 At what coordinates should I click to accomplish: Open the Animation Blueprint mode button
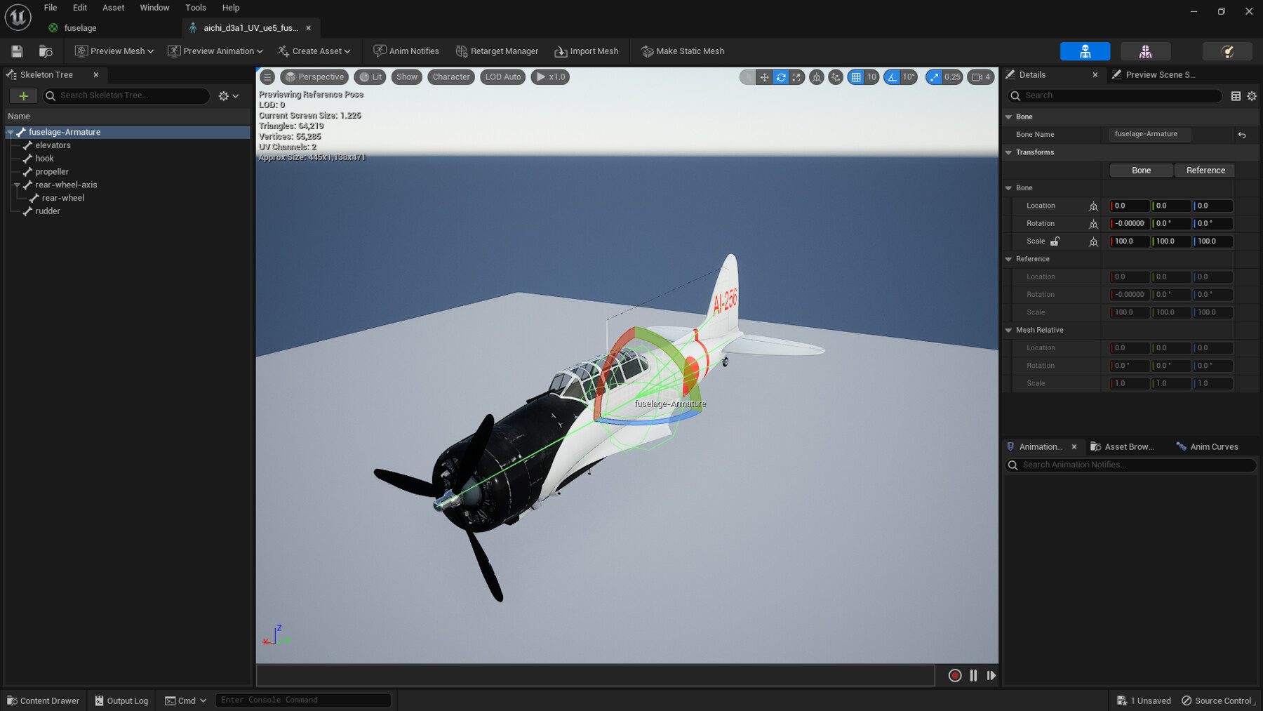click(1227, 51)
